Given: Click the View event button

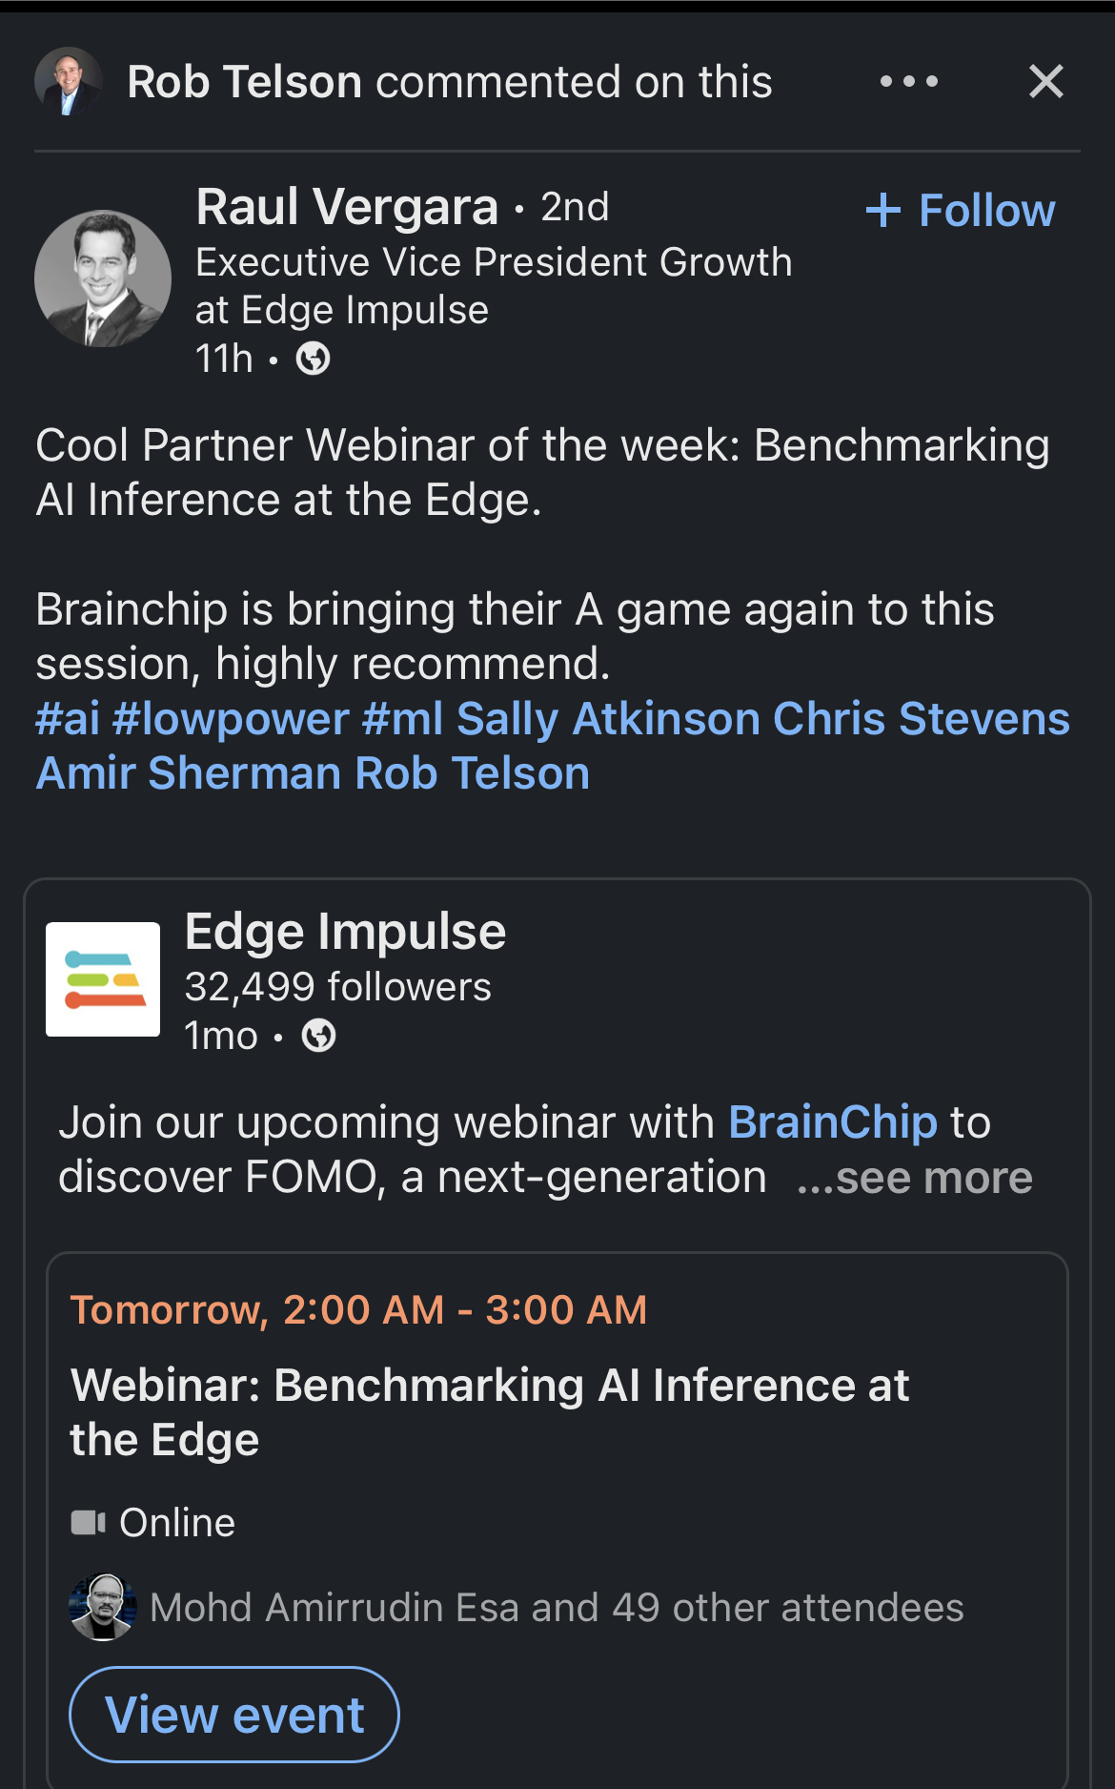Looking at the screenshot, I should 234,1715.
